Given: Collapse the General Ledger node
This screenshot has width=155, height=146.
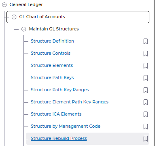Looking at the screenshot, I should [4, 5].
